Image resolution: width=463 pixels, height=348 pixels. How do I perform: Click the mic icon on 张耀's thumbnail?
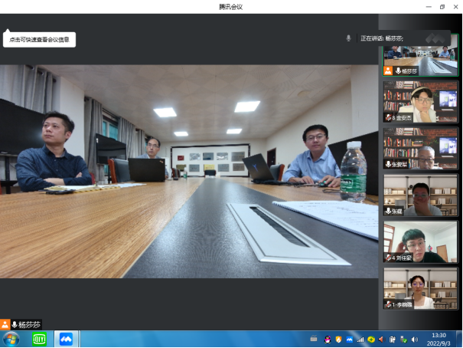[389, 211]
